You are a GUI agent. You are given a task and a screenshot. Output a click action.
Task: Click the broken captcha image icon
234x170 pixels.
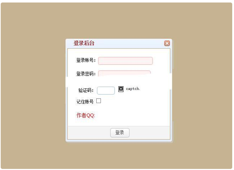tap(121, 89)
